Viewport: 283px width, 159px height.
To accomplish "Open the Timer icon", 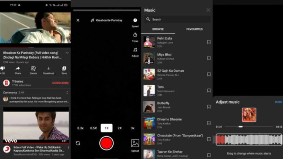I will pyautogui.click(x=135, y=35).
